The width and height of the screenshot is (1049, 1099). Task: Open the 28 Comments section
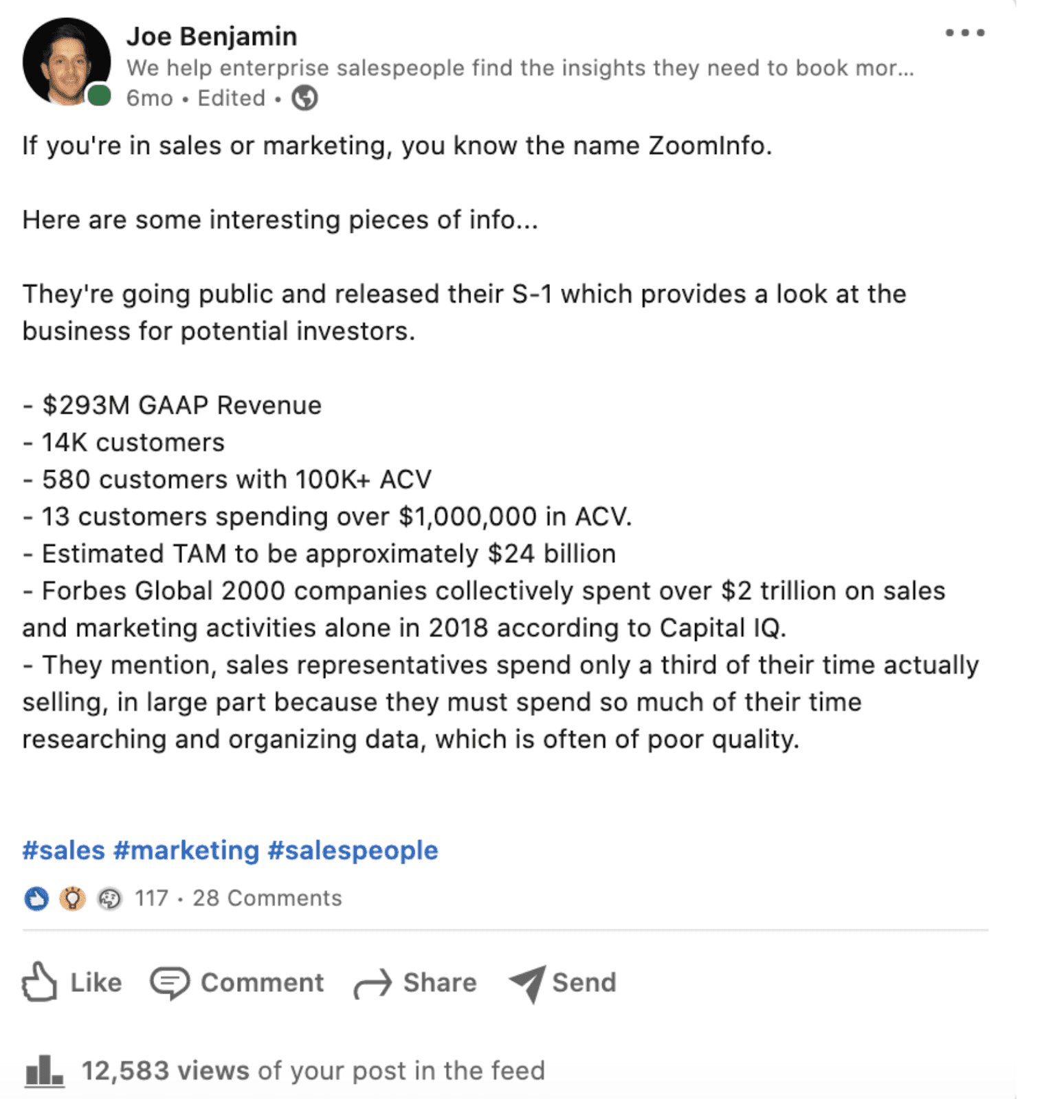tap(267, 898)
